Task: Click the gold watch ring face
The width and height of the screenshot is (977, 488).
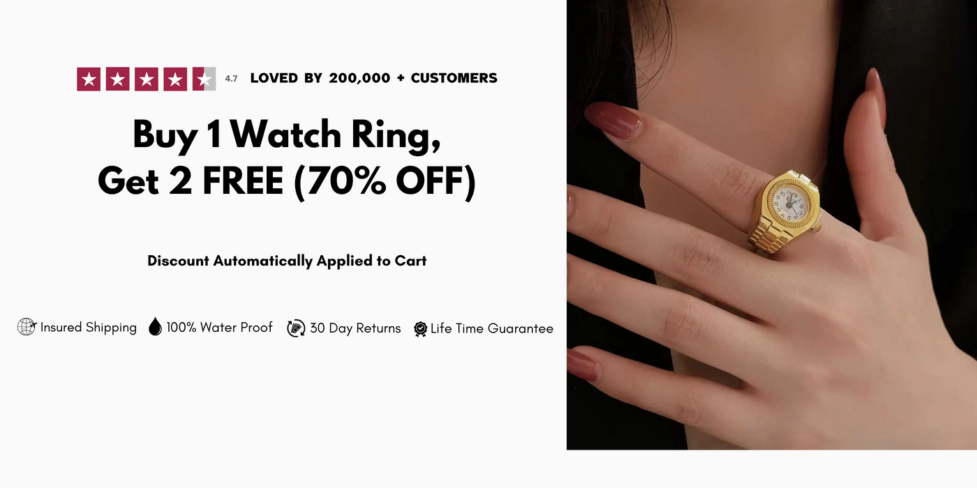Action: (x=789, y=204)
